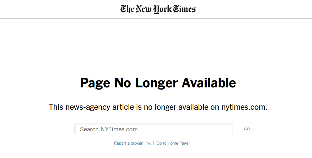This screenshot has height=158, width=312.
Task: Click The New York Times logo
Action: click(158, 9)
